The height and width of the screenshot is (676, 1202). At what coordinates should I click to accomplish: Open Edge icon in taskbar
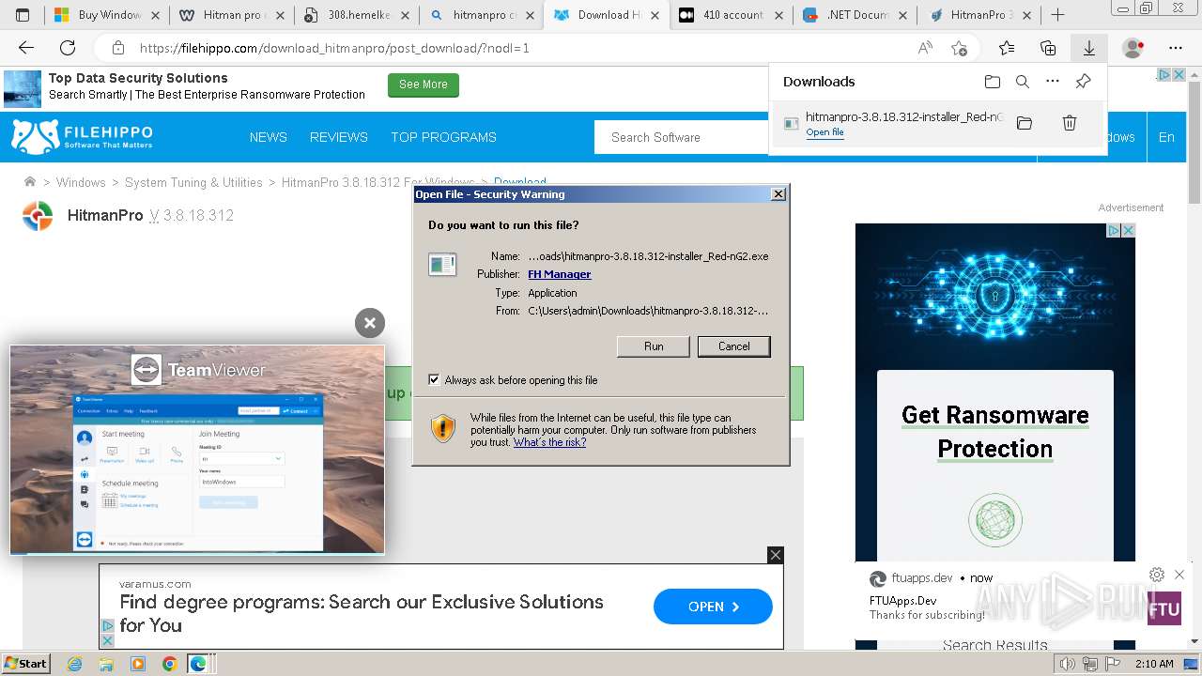pyautogui.click(x=198, y=664)
